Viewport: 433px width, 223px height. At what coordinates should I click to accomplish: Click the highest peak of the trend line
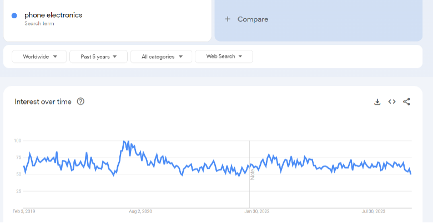click(x=124, y=141)
